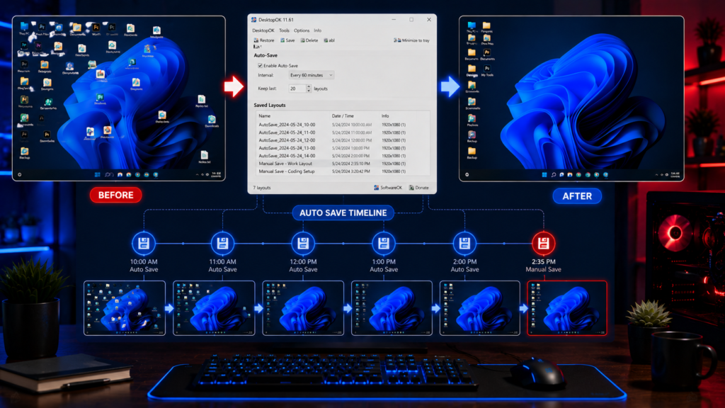Open the Interval 'Every 60 minutes' dropdown

312,75
